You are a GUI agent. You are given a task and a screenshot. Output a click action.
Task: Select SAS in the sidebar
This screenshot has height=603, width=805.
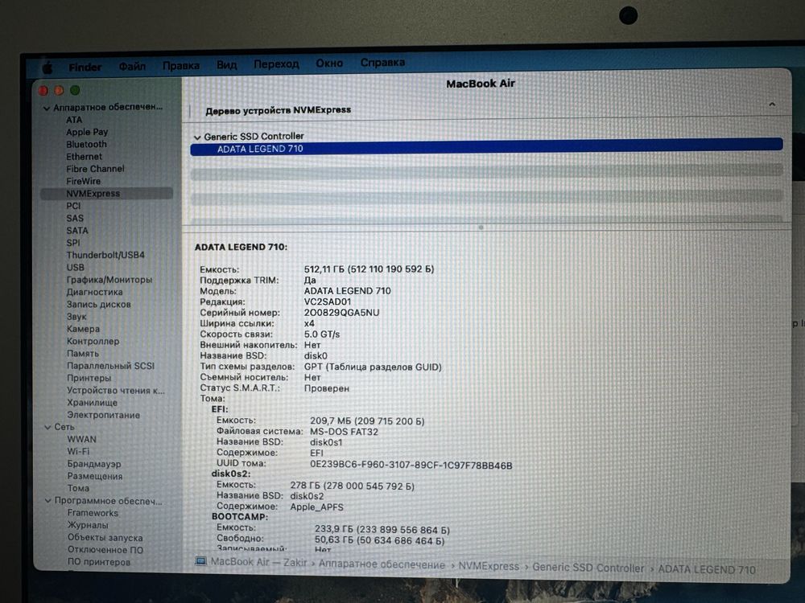click(75, 218)
